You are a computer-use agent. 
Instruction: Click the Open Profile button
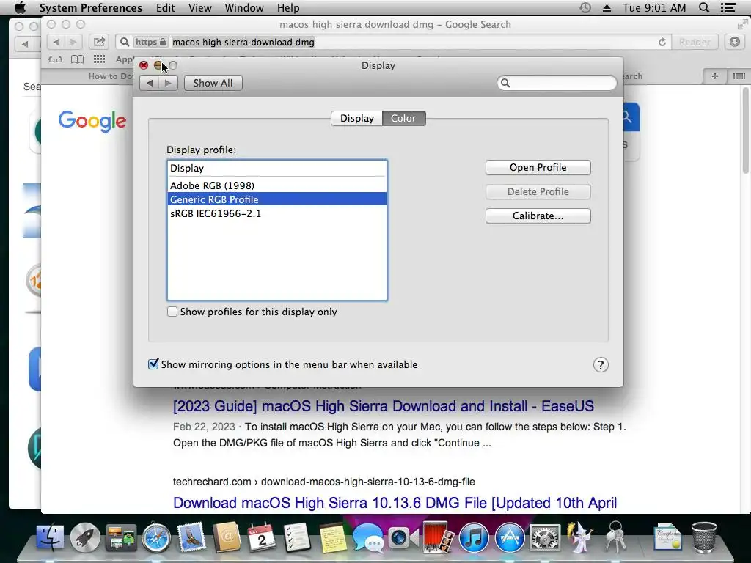538,168
